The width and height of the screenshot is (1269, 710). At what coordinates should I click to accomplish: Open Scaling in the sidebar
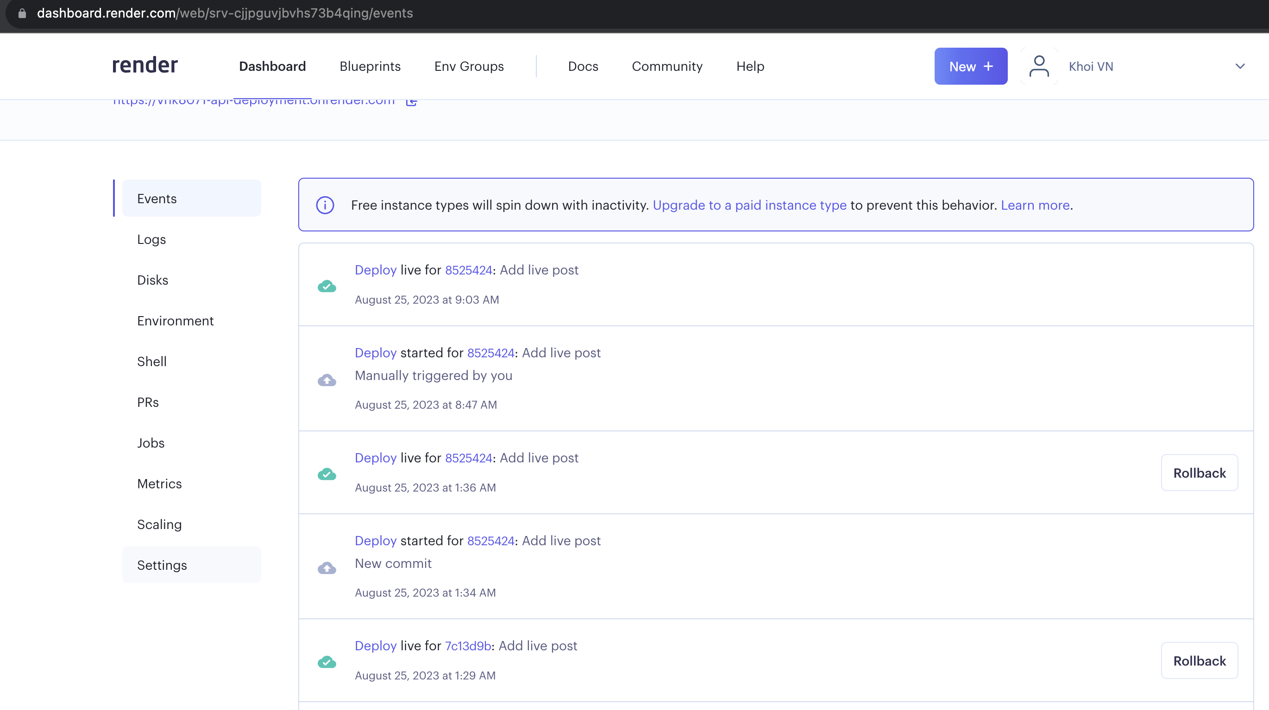pos(191,524)
